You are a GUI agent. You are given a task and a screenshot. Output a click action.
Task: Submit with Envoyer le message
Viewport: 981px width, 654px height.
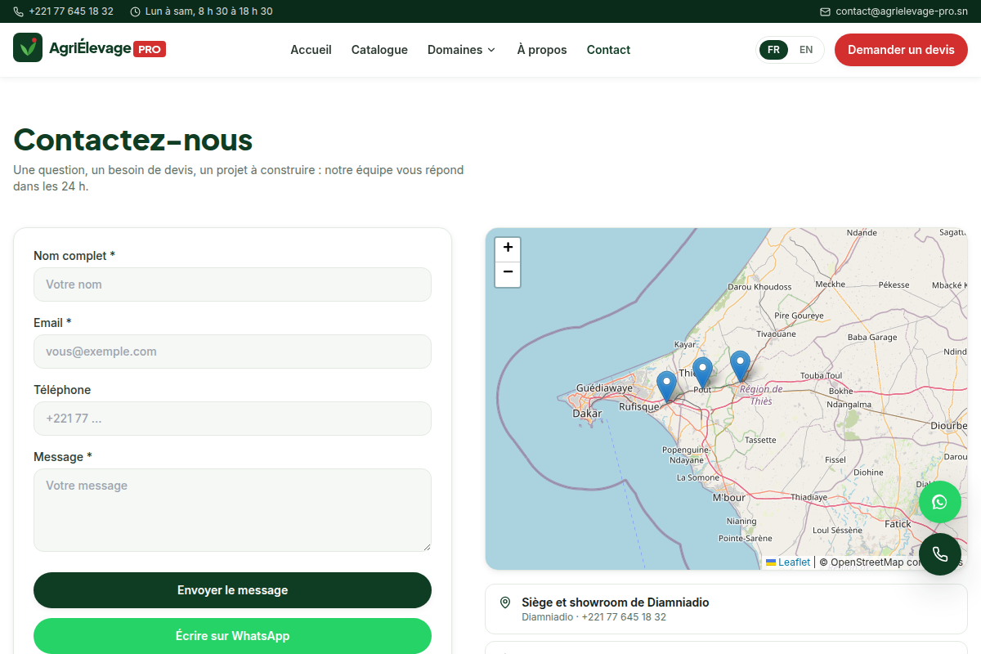click(x=232, y=590)
